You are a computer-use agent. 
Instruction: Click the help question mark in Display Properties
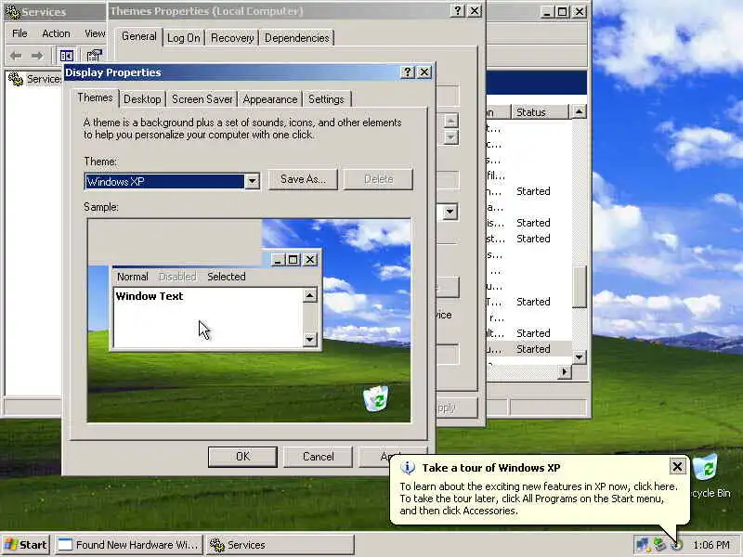pos(408,72)
